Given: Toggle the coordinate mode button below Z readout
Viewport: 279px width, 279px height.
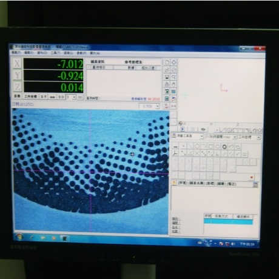Looking at the screenshot, I should click(x=31, y=96).
